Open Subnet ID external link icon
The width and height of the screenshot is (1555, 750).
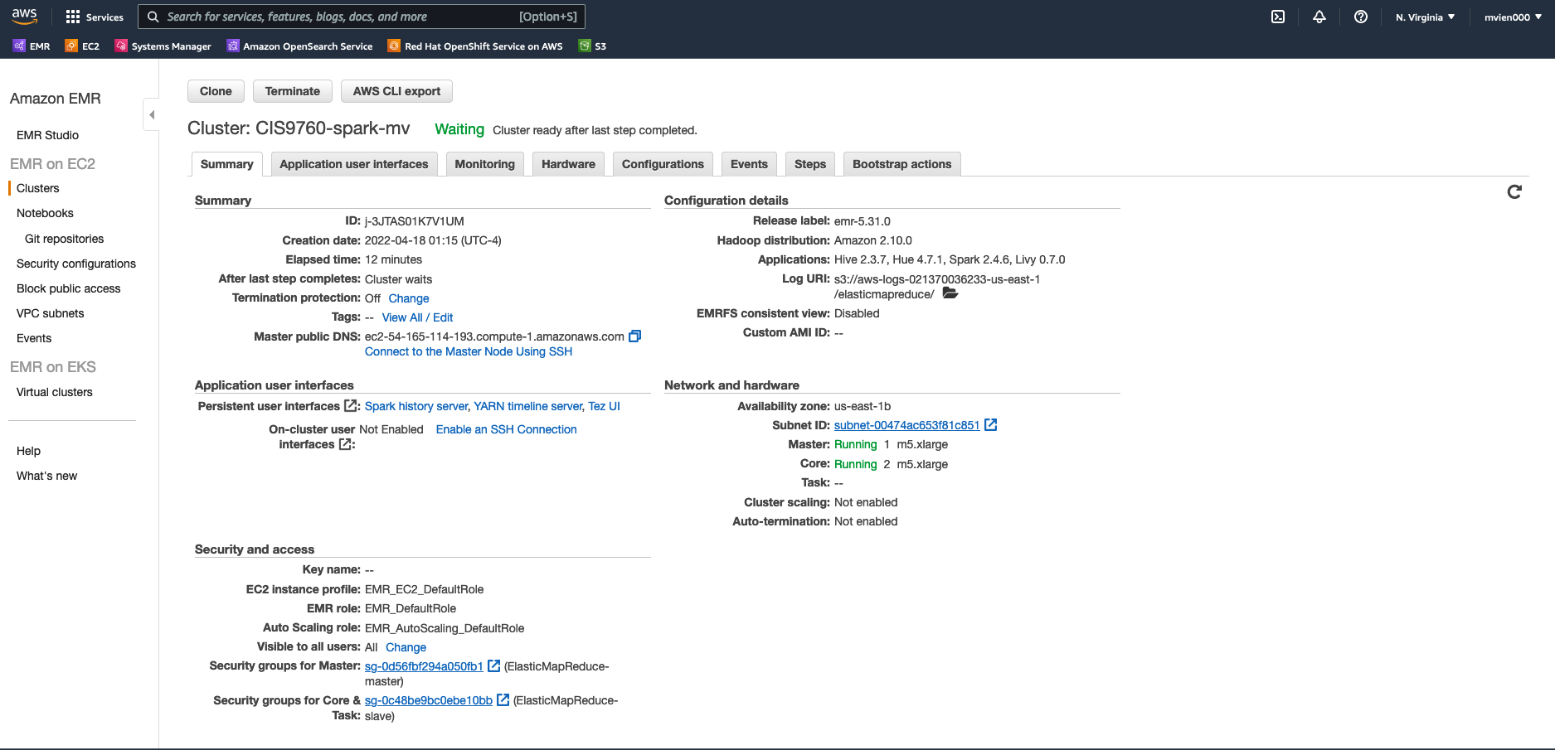pyautogui.click(x=990, y=425)
